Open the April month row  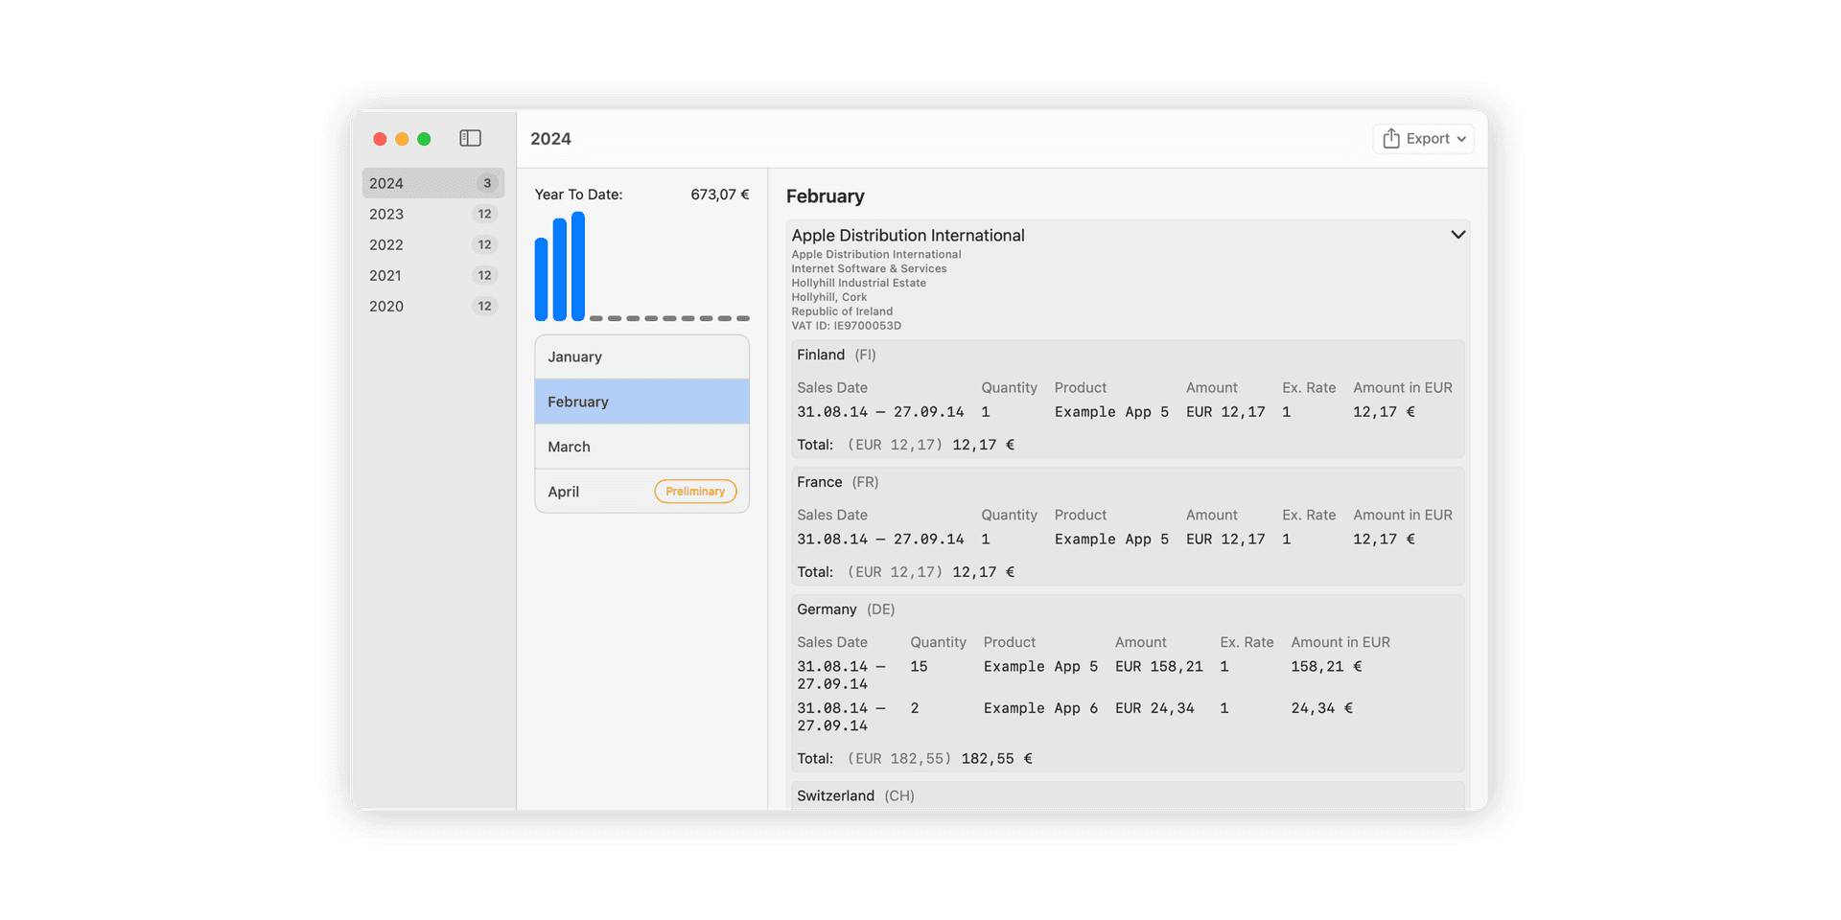coord(594,492)
